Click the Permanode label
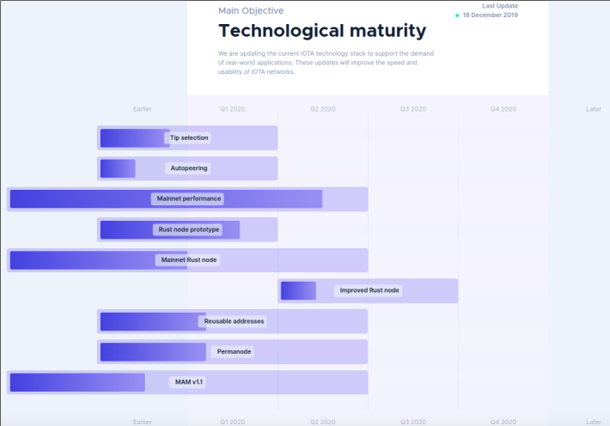This screenshot has height=426, width=610. (234, 351)
